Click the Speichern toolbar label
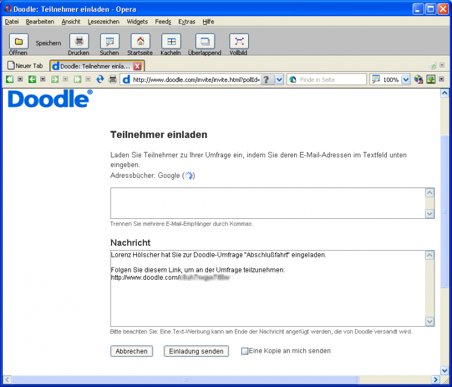452x387 pixels. [48, 43]
